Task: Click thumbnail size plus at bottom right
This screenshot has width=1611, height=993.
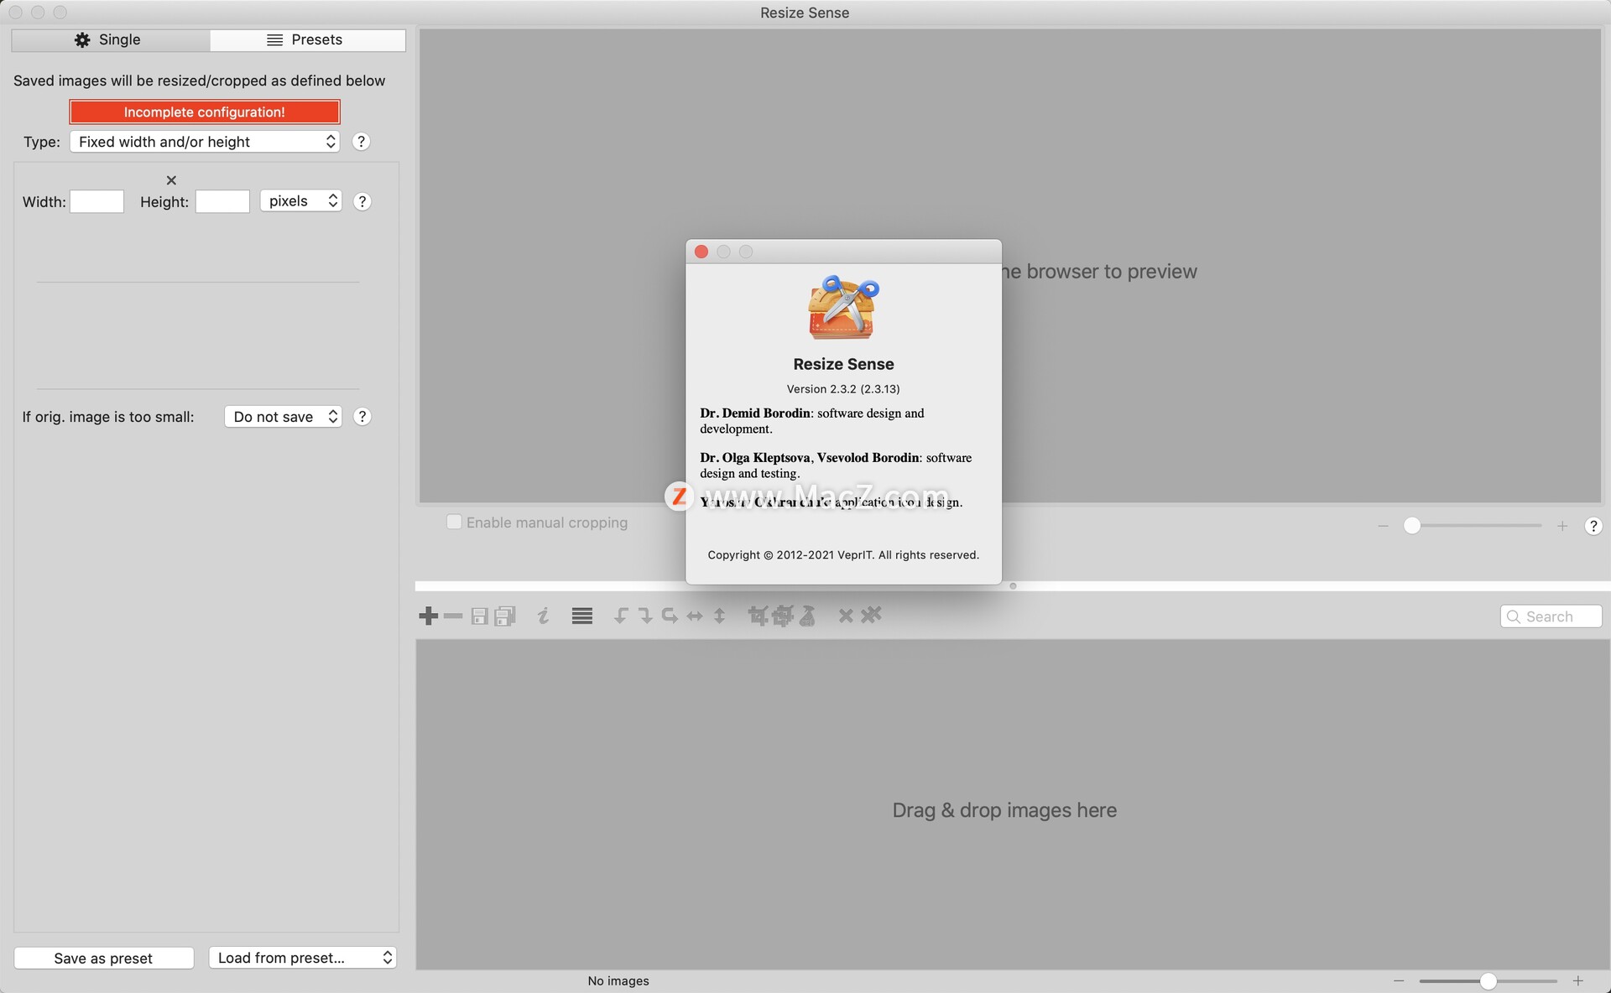Action: [x=1577, y=980]
